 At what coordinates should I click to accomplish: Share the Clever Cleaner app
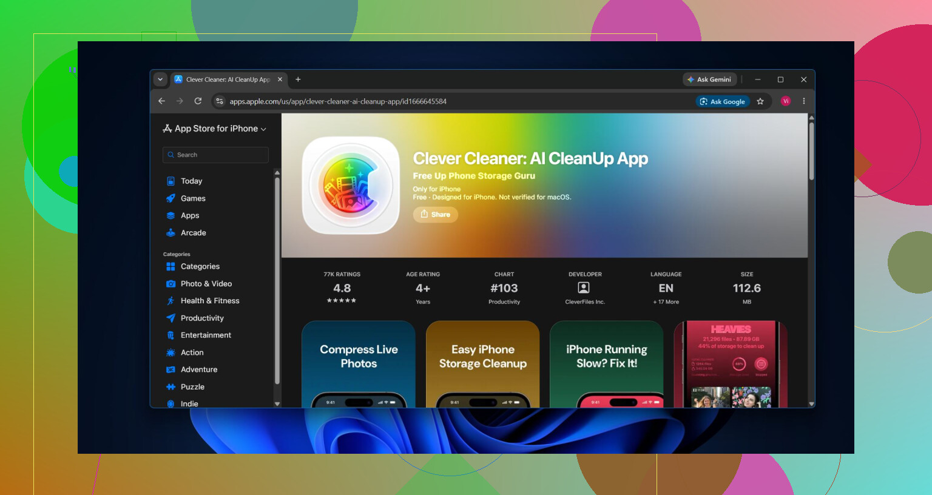point(436,214)
